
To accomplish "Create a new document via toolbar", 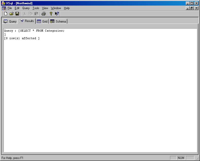I will point(6,14).
